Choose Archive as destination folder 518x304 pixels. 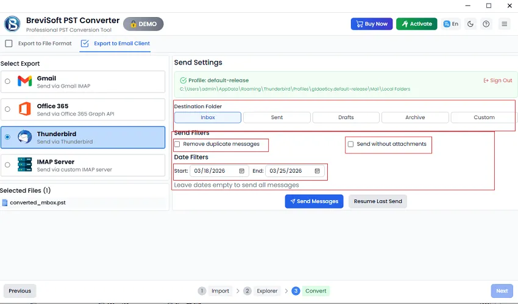(415, 117)
